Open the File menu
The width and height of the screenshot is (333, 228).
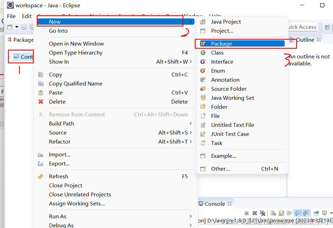[x=11, y=16]
